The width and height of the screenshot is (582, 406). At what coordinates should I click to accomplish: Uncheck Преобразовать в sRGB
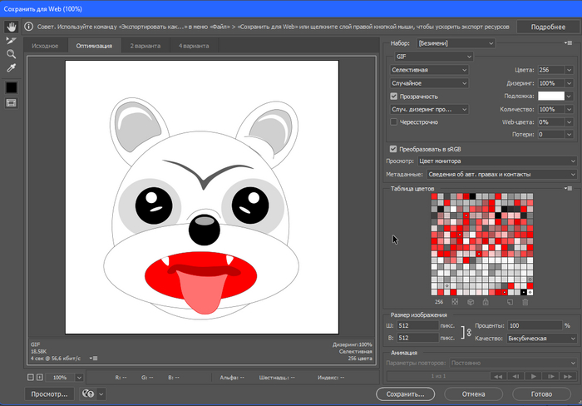(x=394, y=148)
